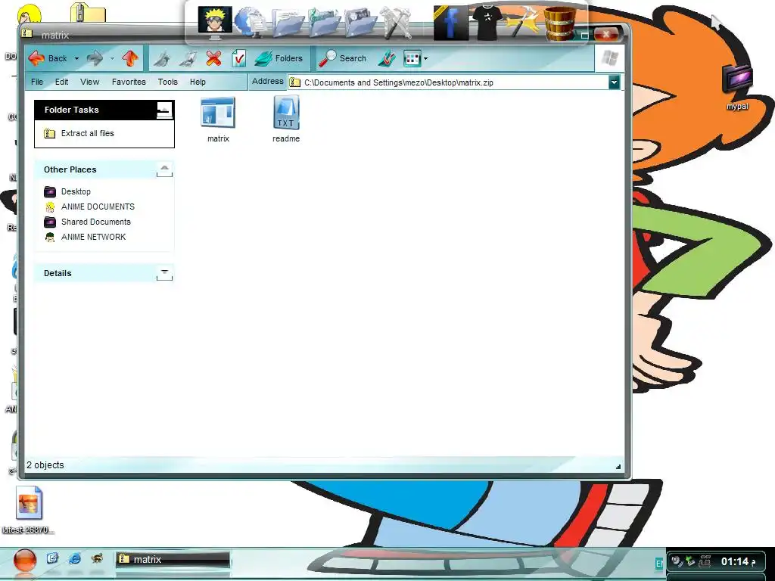Click the bee quick launch icon
Viewport: 775px width, 581px height.
(98, 559)
